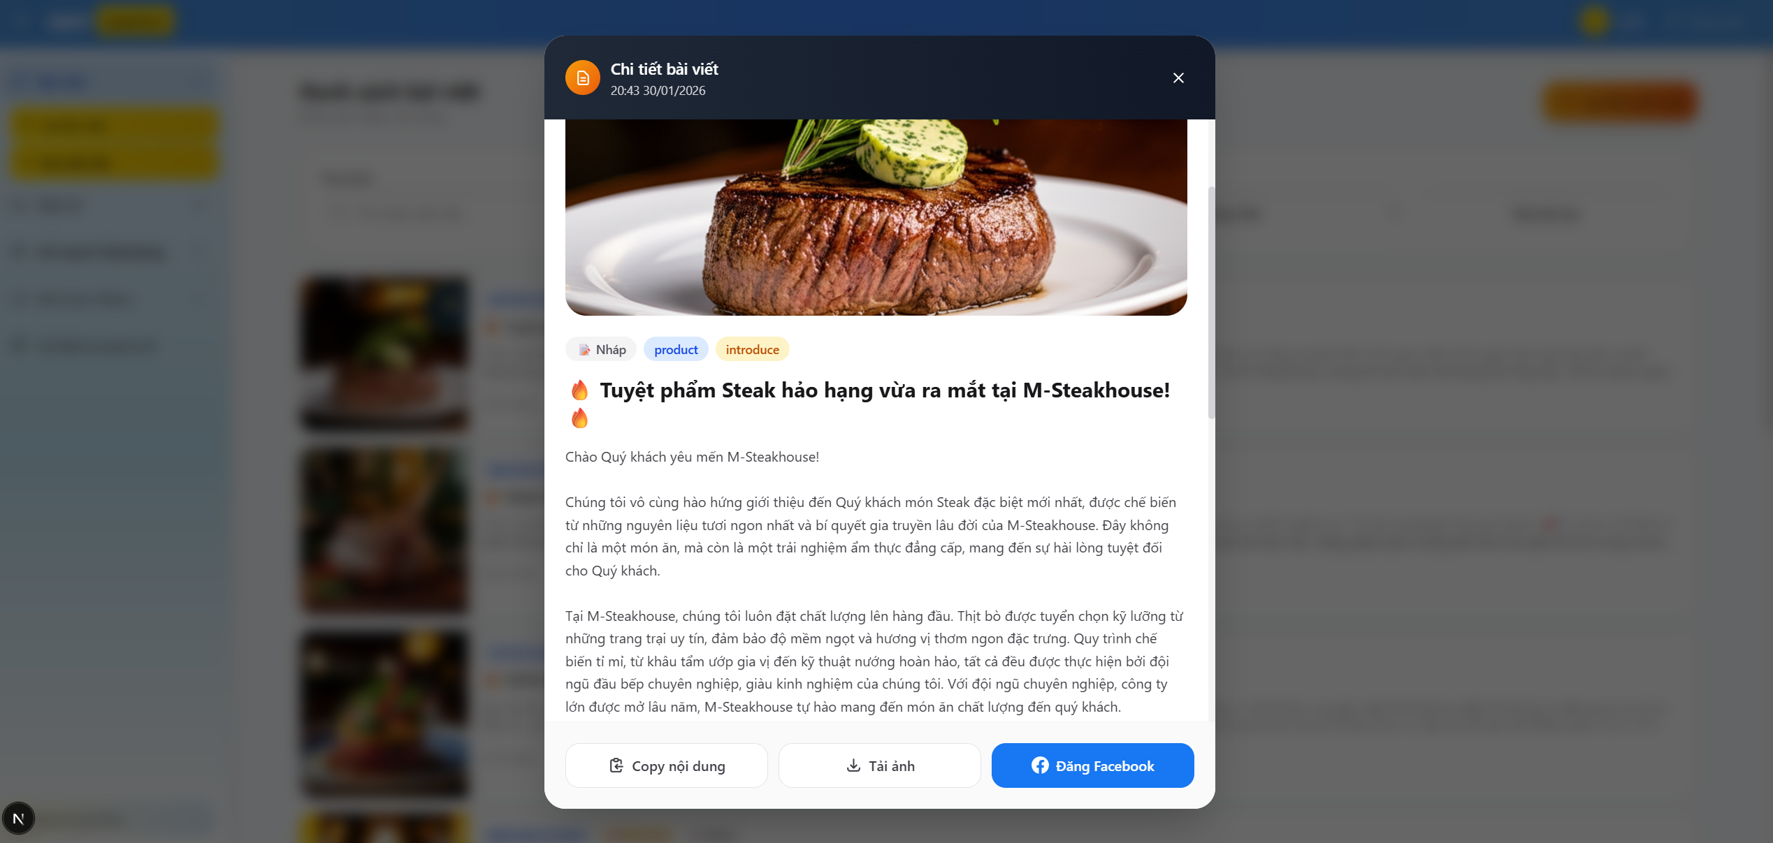Click the fire emoji before the title
This screenshot has height=843, width=1773.
(579, 390)
